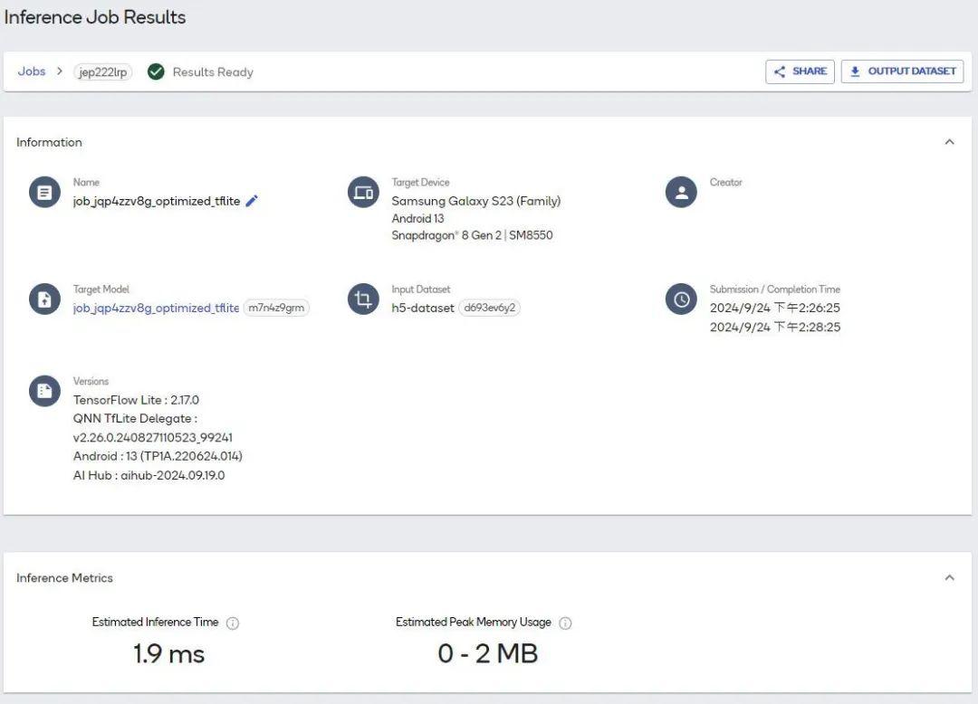Image resolution: width=978 pixels, height=704 pixels.
Task: Click the green Results Ready checkmark icon
Action: tap(156, 71)
